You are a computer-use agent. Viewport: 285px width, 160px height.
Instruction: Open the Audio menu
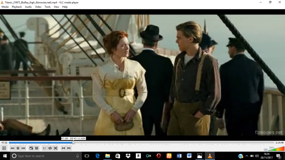(28, 7)
